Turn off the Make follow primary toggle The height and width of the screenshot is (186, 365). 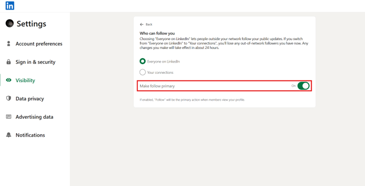point(303,86)
